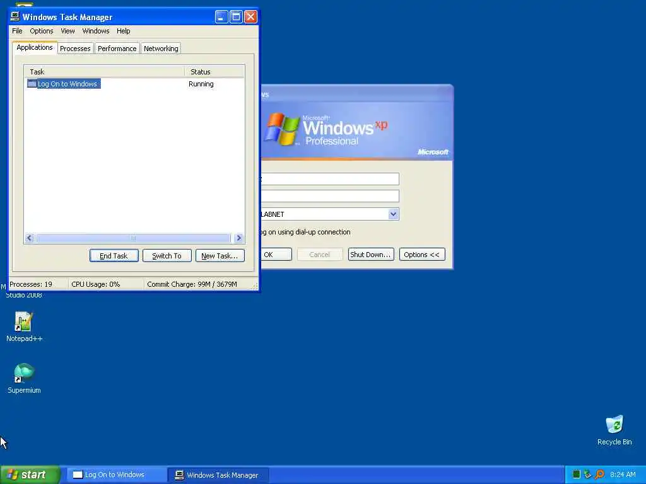Screen dimensions: 646x484
Task: Select Log On to Windows taskbar button
Action: (x=116, y=475)
